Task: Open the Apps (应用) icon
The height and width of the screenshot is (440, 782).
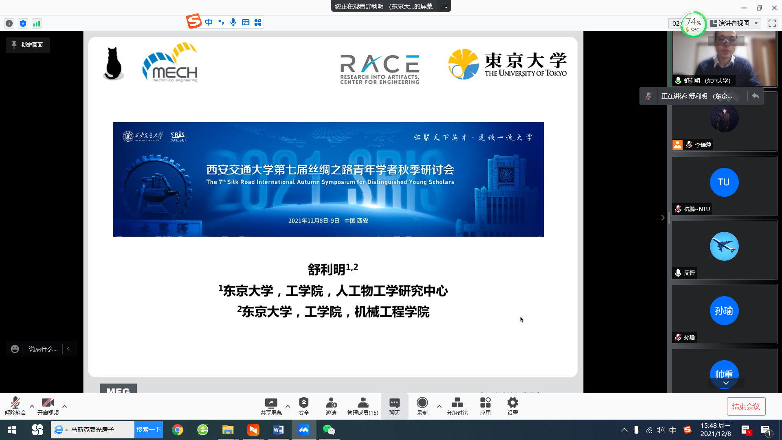Action: 485,403
